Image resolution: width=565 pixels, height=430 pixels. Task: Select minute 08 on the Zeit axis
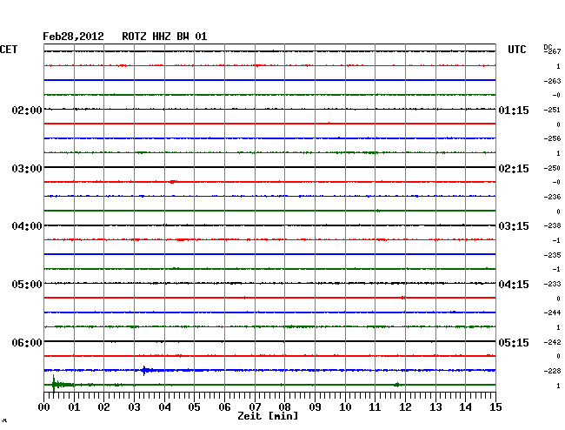(x=284, y=406)
